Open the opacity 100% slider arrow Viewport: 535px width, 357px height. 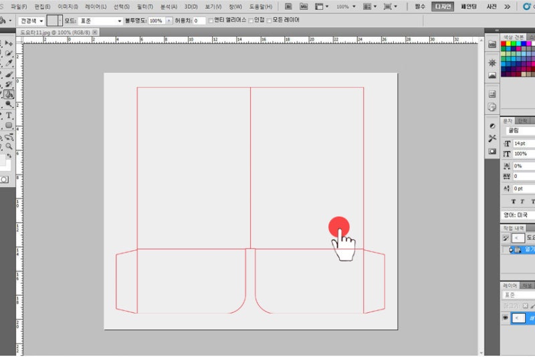pos(169,21)
